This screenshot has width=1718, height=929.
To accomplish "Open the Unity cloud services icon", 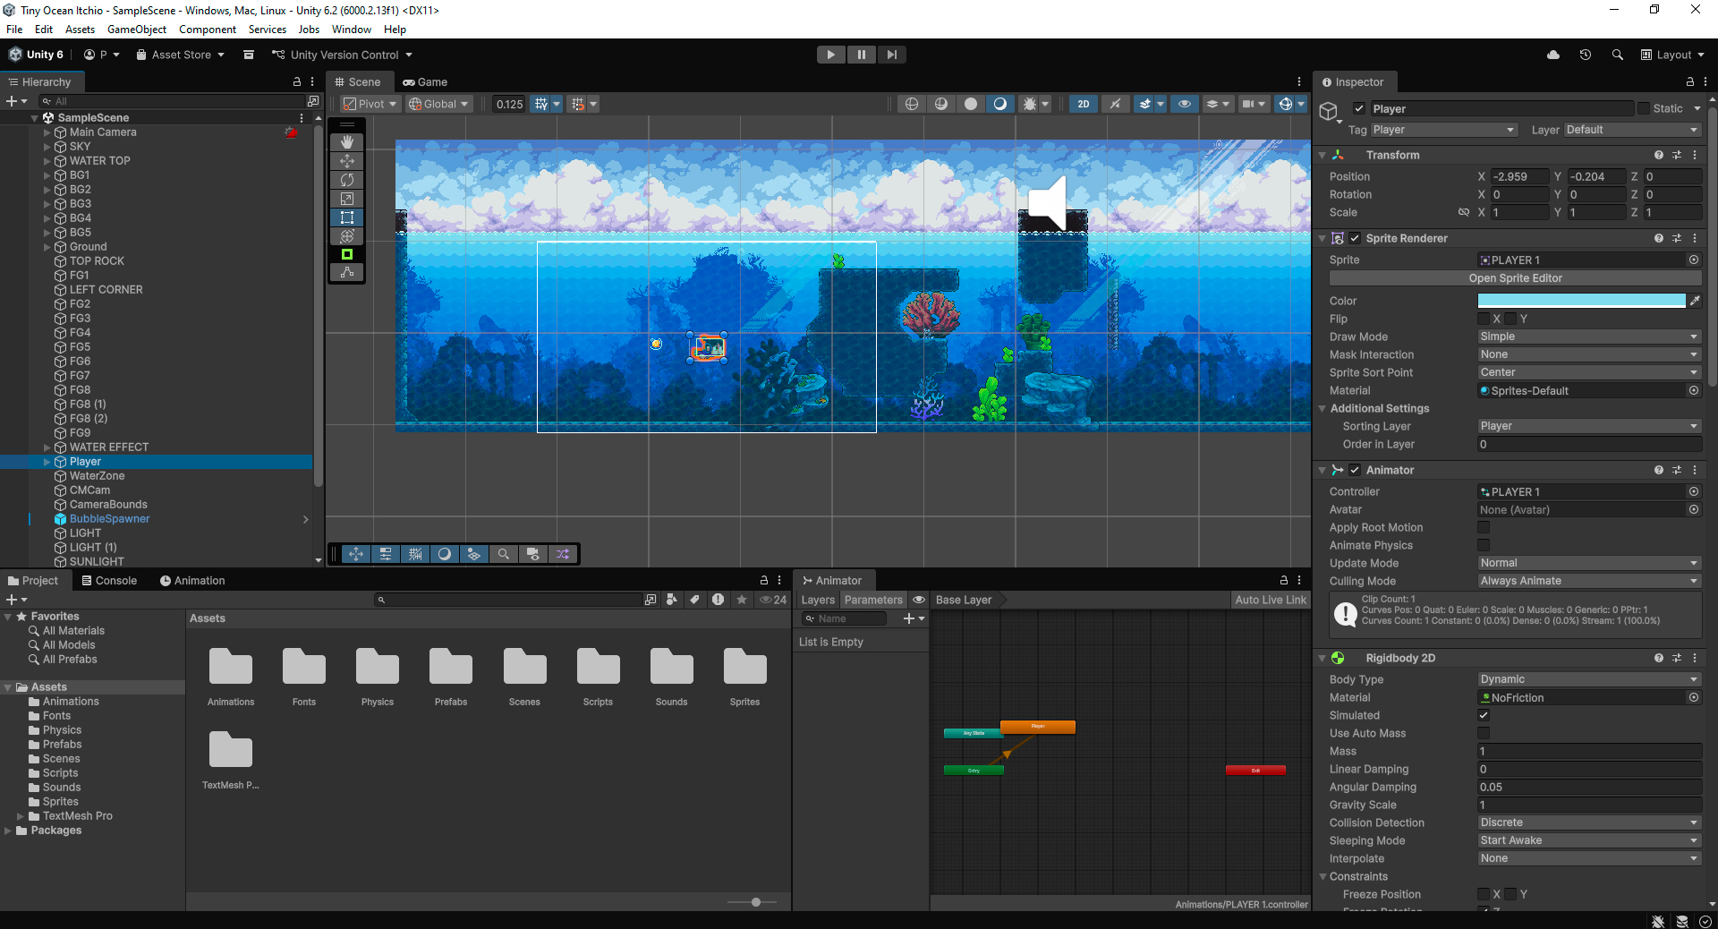I will pos(1553,55).
